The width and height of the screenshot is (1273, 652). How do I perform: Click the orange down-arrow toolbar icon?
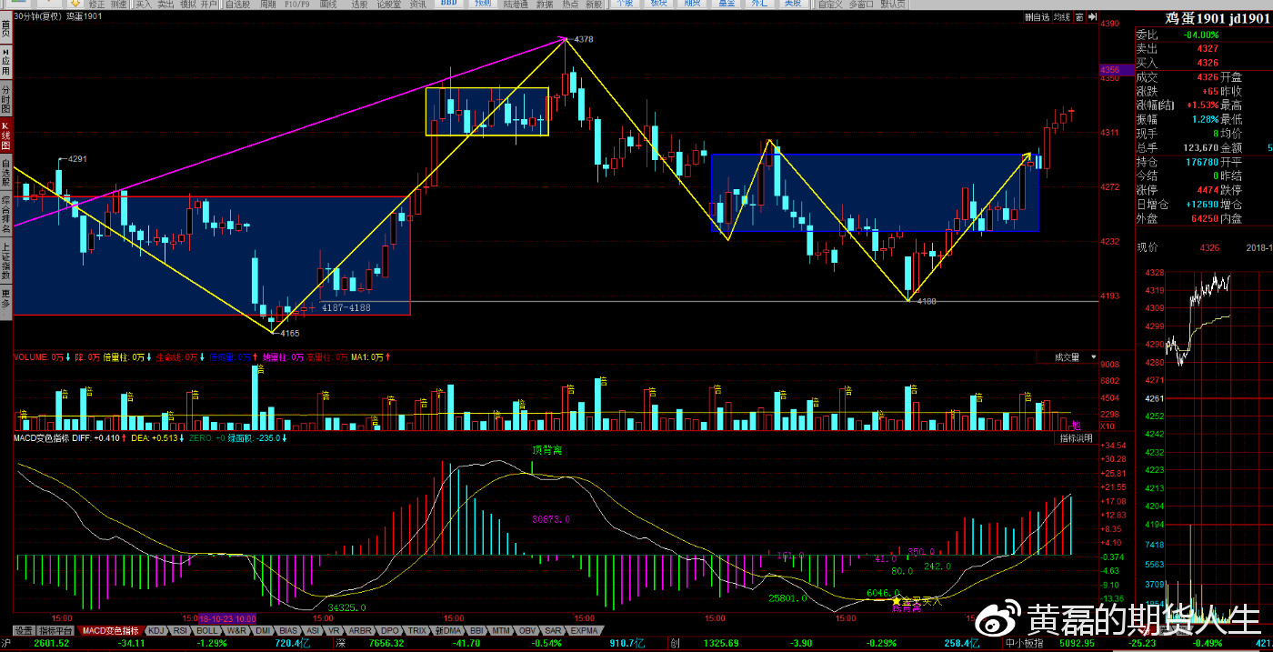coord(75,5)
